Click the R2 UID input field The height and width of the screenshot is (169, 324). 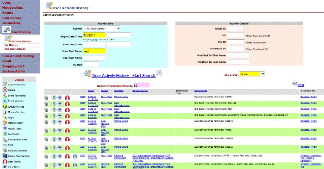click(91, 64)
